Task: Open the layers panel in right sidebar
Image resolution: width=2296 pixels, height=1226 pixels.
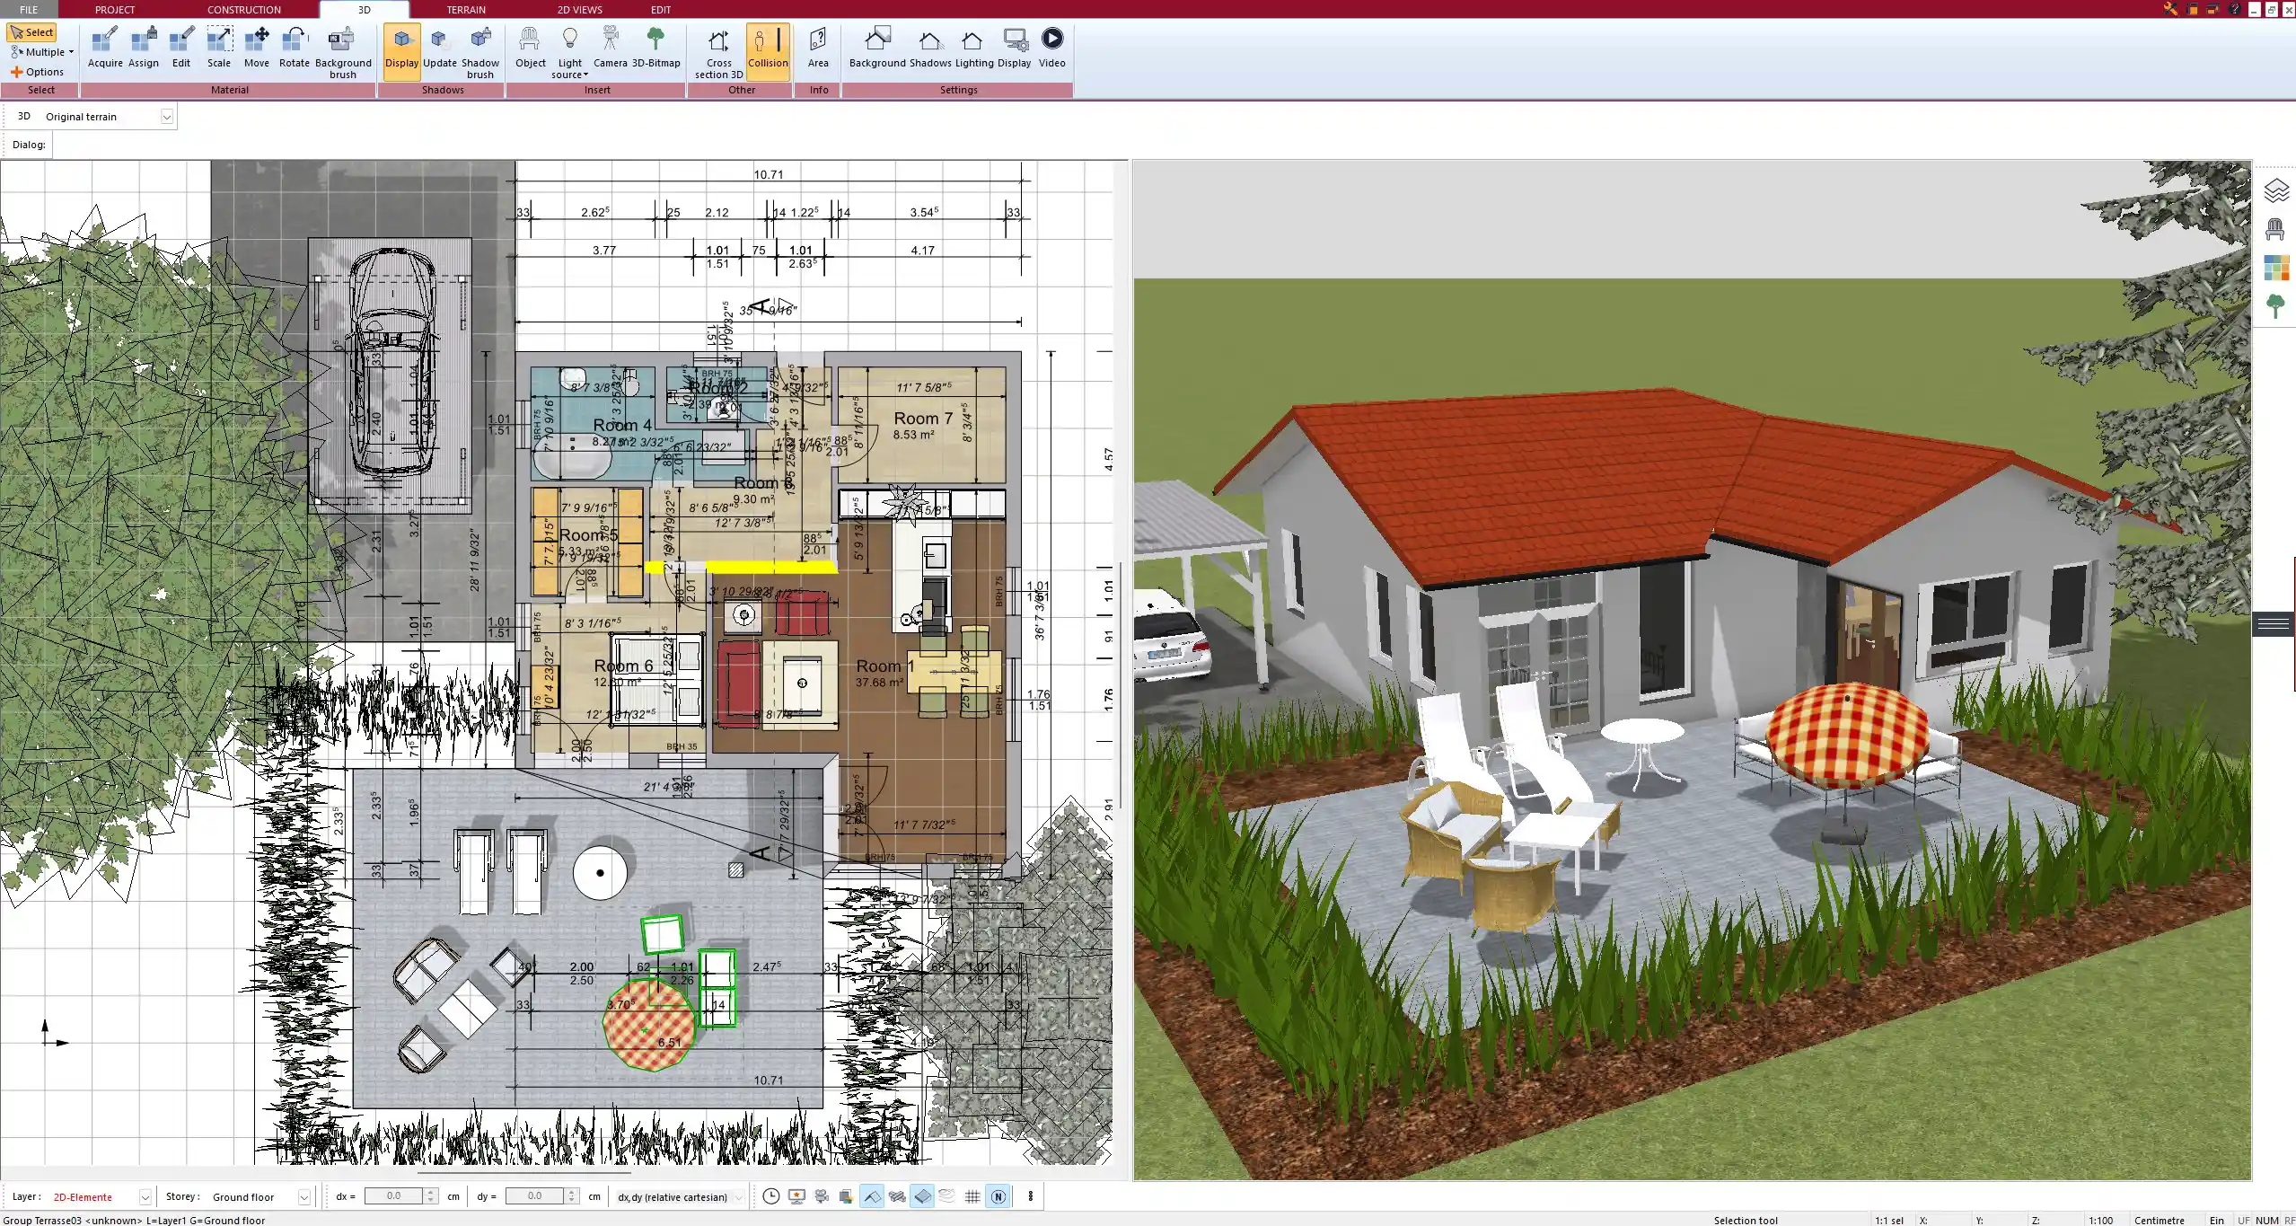Action: 2276,191
